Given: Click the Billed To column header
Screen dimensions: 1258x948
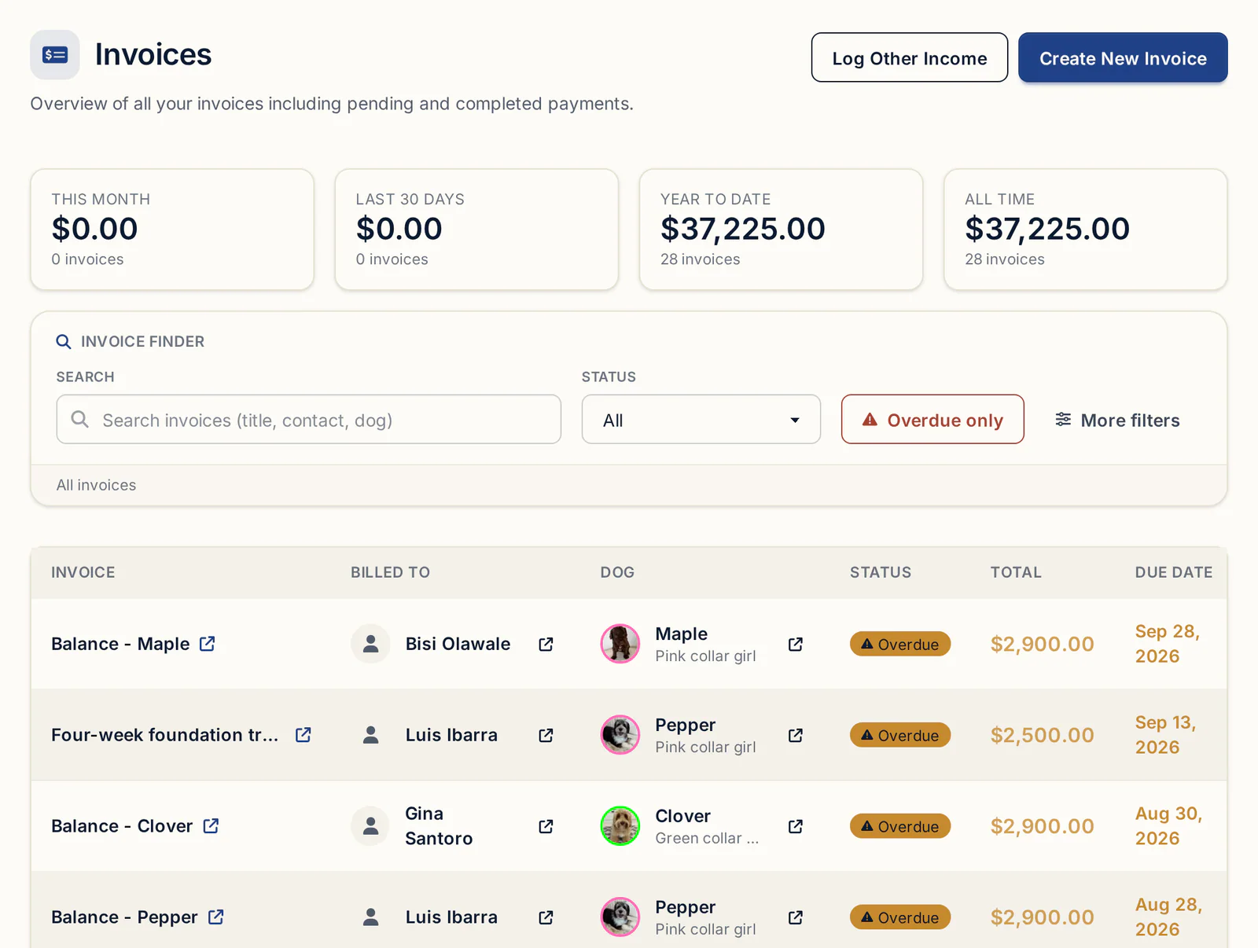Looking at the screenshot, I should click(391, 572).
